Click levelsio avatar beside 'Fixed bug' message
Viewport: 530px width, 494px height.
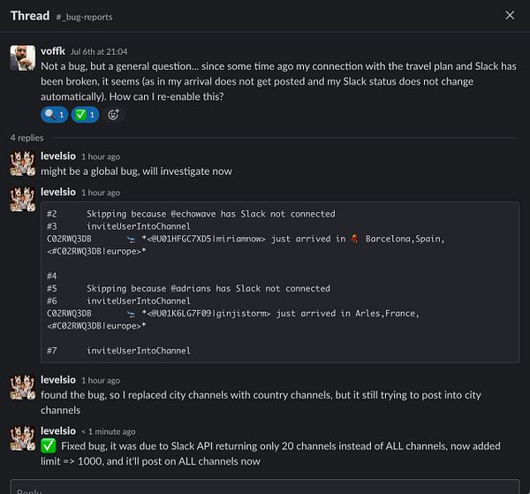pyautogui.click(x=22, y=437)
